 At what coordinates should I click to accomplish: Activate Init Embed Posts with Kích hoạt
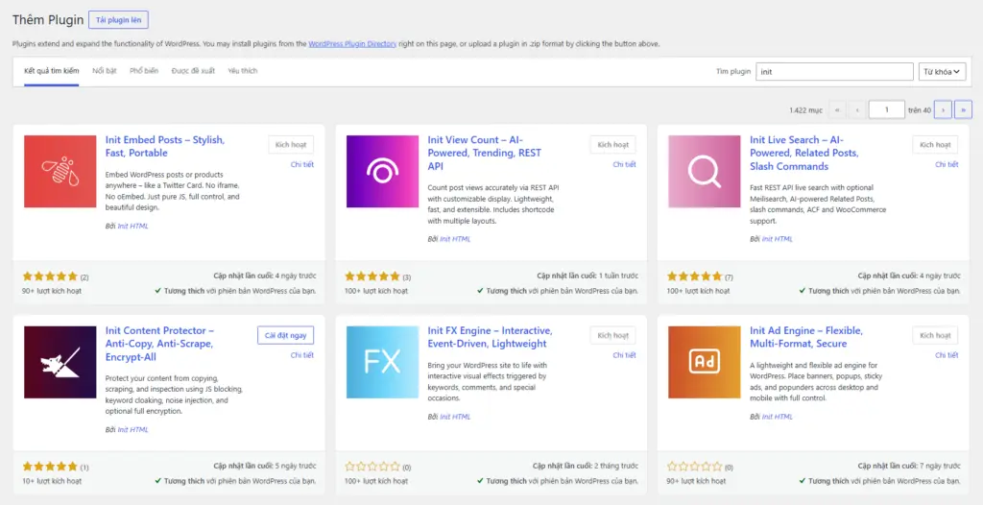[x=291, y=145]
